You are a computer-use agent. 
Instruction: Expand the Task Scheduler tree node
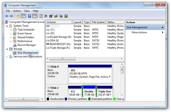11,30
